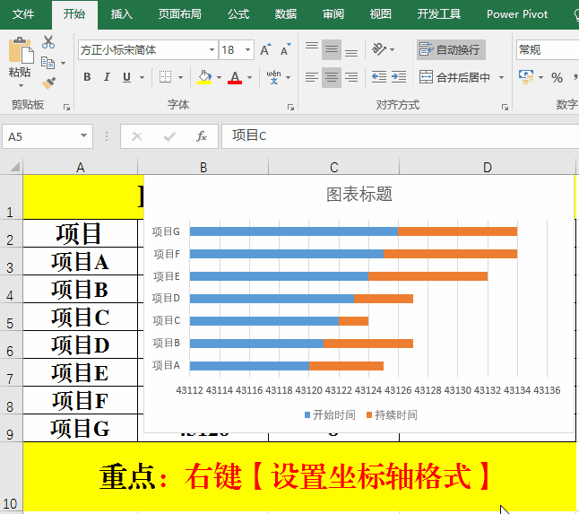Viewport: 579px width, 514px height.
Task: Expand the Name Box dropdown arrow
Action: click(x=84, y=136)
